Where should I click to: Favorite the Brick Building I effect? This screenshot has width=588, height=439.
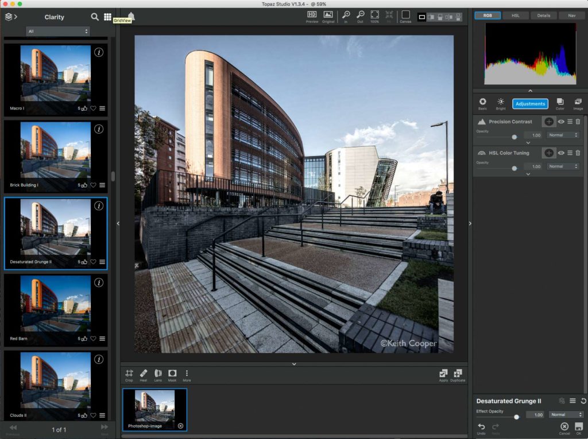tap(93, 185)
